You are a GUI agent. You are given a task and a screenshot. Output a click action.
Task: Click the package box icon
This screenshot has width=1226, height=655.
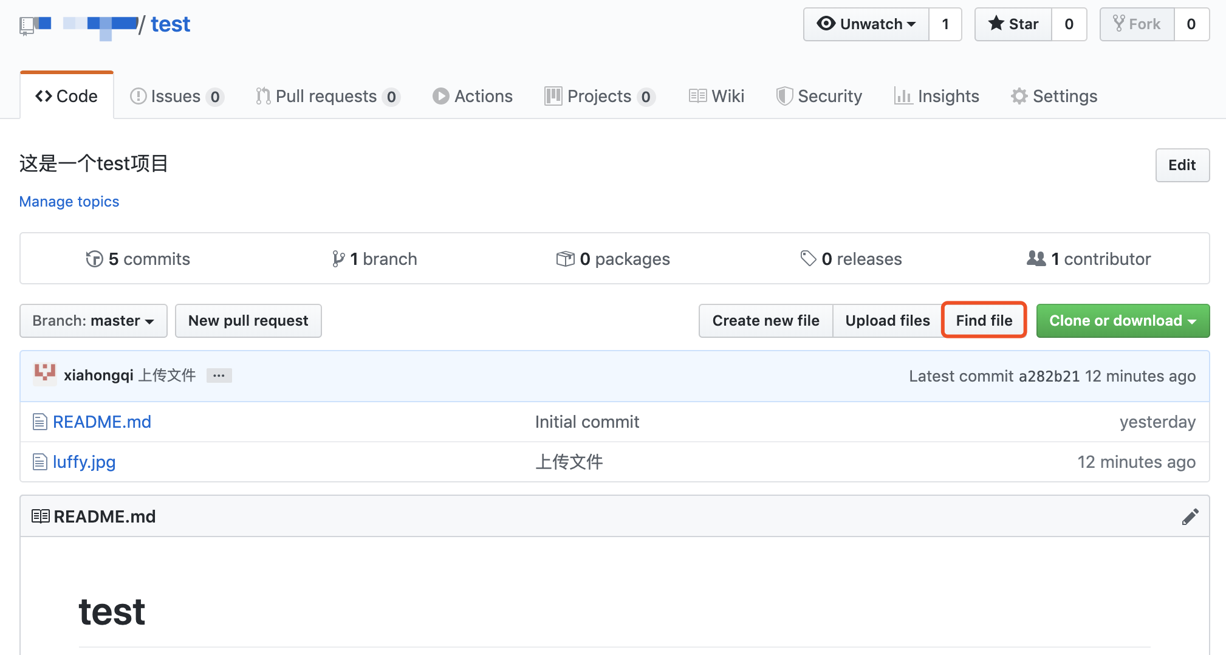pos(565,259)
